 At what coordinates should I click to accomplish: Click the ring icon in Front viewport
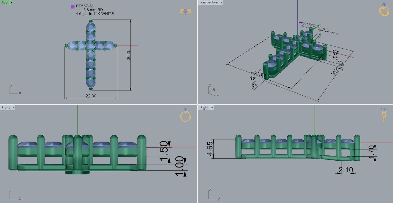pos(185,115)
